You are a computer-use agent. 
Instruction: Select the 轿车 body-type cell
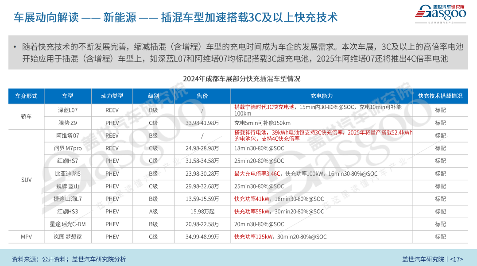coord(26,116)
